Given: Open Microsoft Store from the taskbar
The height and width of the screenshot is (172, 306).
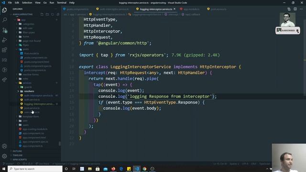Looking at the screenshot, I should pyautogui.click(x=98, y=169).
